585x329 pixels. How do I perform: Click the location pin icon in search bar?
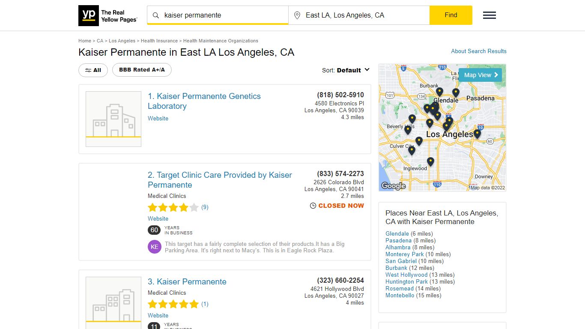[x=297, y=15]
